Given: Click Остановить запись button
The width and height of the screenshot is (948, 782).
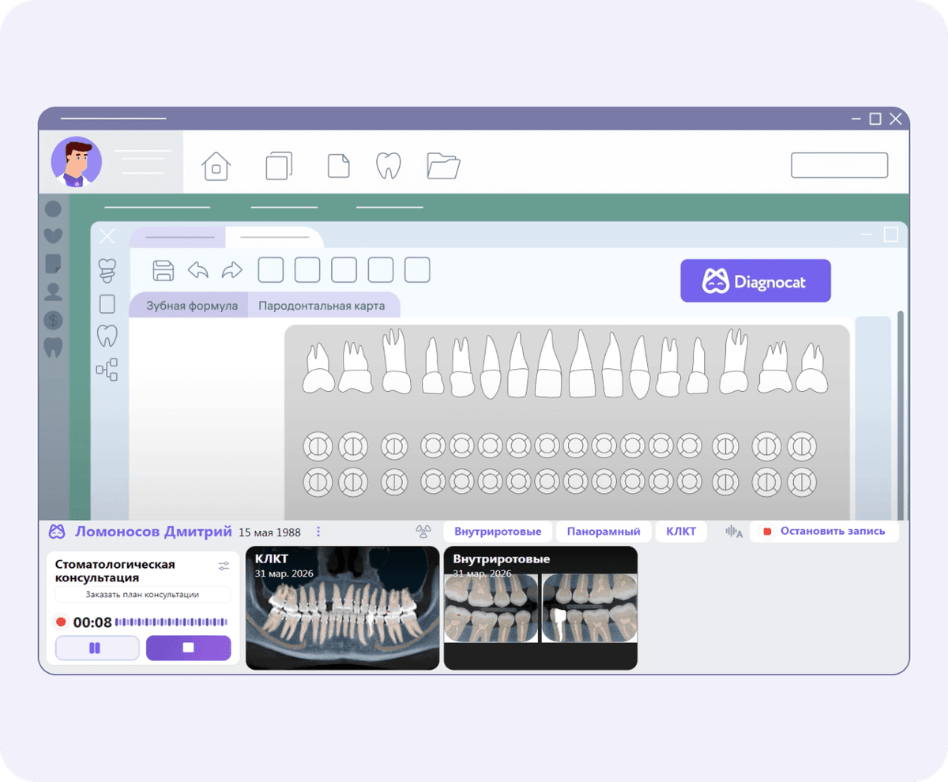Looking at the screenshot, I should pos(824,532).
